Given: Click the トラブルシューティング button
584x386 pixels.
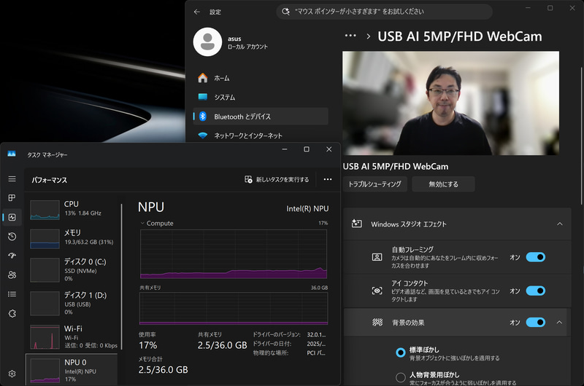Looking at the screenshot, I should tap(374, 184).
